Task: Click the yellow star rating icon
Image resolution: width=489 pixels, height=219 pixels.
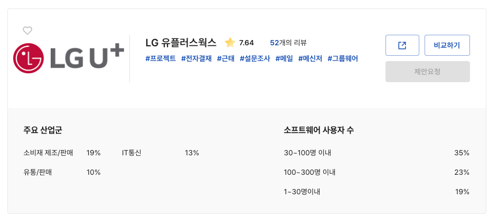Action: (230, 43)
